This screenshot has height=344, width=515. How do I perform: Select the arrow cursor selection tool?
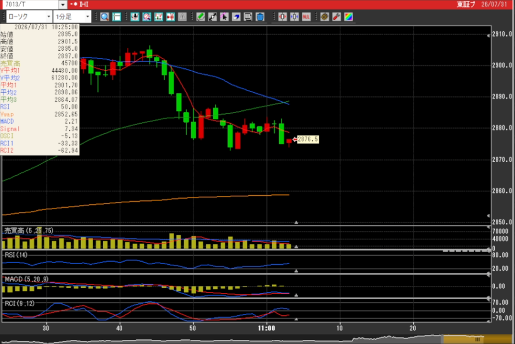coord(224,17)
